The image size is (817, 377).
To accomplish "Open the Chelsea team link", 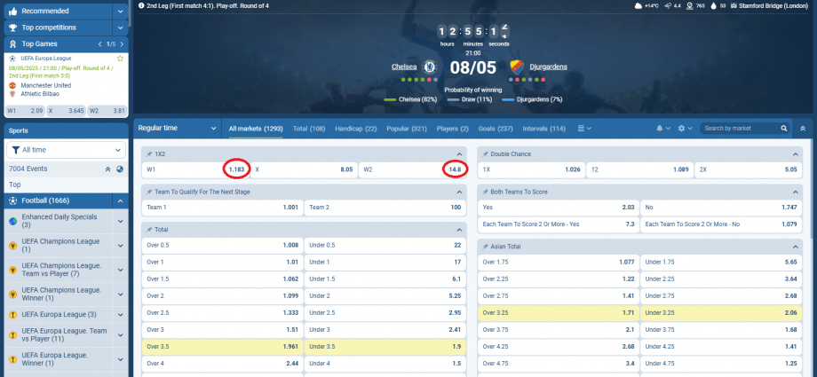I will point(404,67).
